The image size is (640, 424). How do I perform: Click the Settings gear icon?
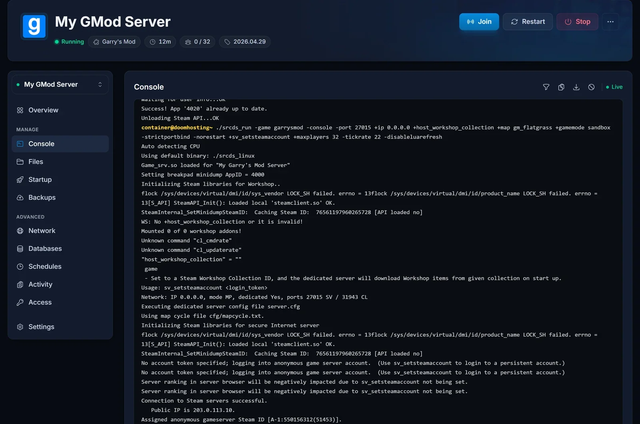(20, 327)
